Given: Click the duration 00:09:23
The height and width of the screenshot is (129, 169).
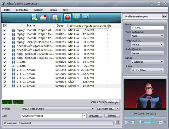Looking at the screenshot, I should point(61,38).
